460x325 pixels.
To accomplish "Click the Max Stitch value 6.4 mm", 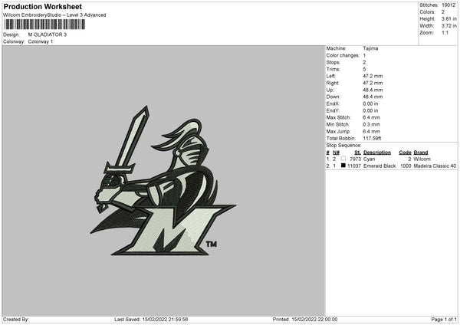I will pyautogui.click(x=371, y=117).
